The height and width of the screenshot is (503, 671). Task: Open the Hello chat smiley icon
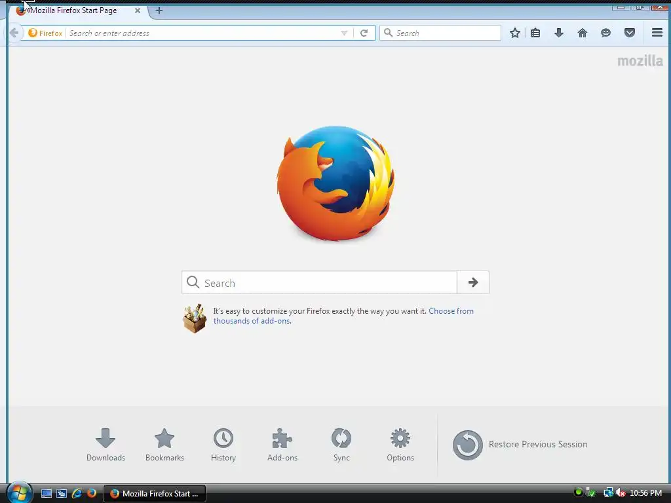605,33
